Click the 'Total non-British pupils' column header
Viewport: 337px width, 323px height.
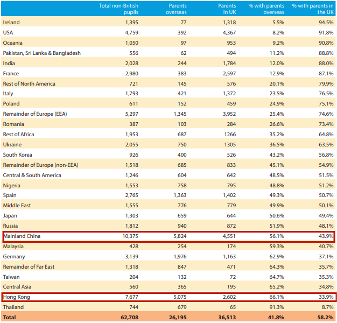[x=118, y=9]
